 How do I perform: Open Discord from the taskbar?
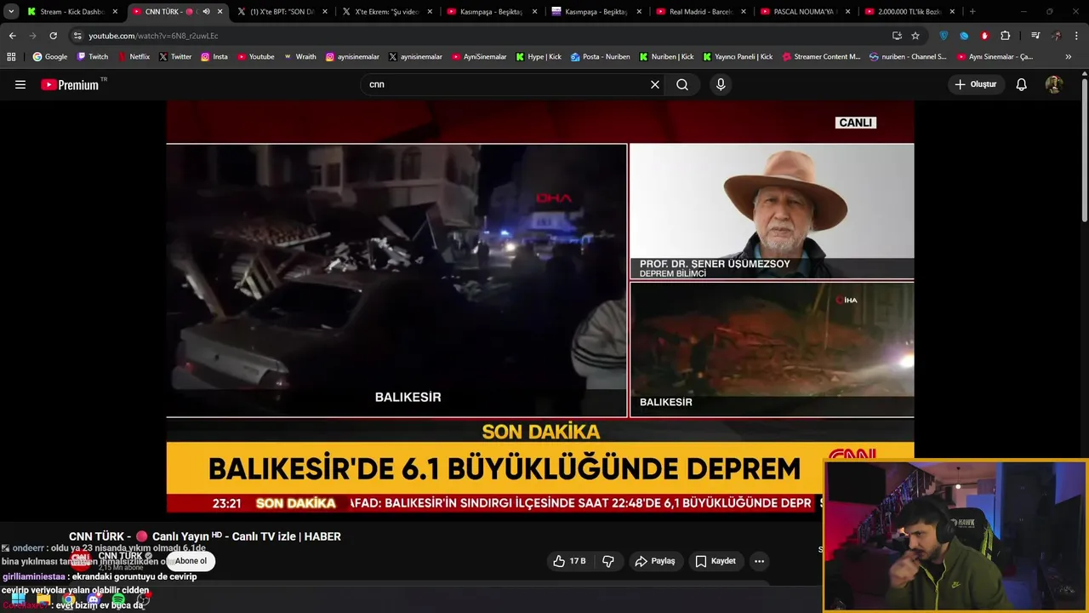[94, 600]
